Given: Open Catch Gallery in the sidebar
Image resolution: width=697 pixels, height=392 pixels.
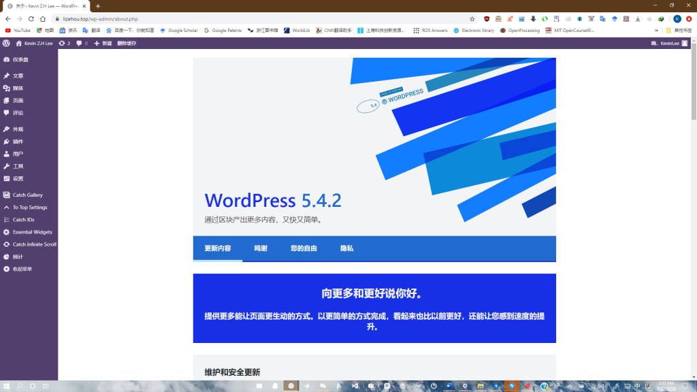Looking at the screenshot, I should click(29, 195).
